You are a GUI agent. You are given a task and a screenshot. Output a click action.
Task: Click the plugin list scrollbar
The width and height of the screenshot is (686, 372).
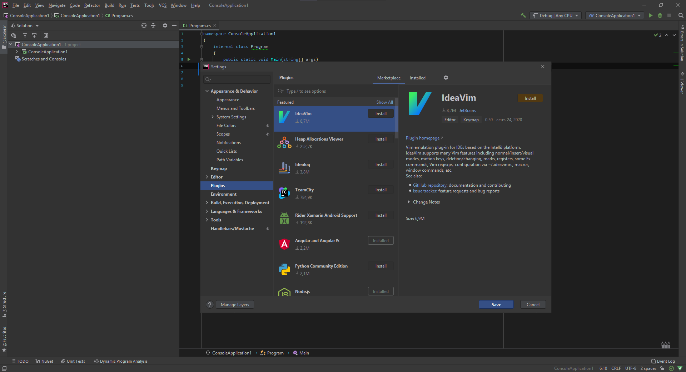point(397,118)
